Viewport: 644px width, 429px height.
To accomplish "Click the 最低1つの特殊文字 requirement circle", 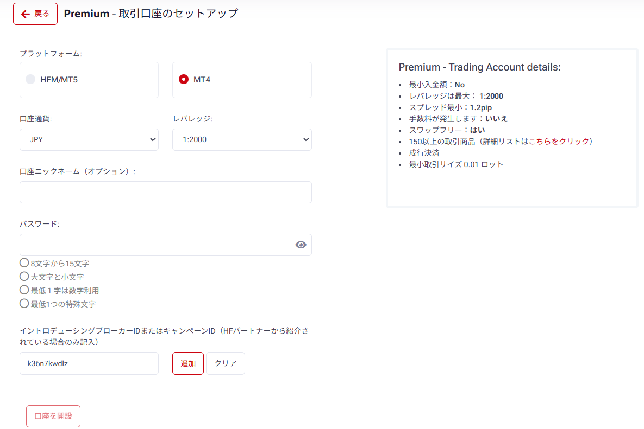I will tap(24, 304).
